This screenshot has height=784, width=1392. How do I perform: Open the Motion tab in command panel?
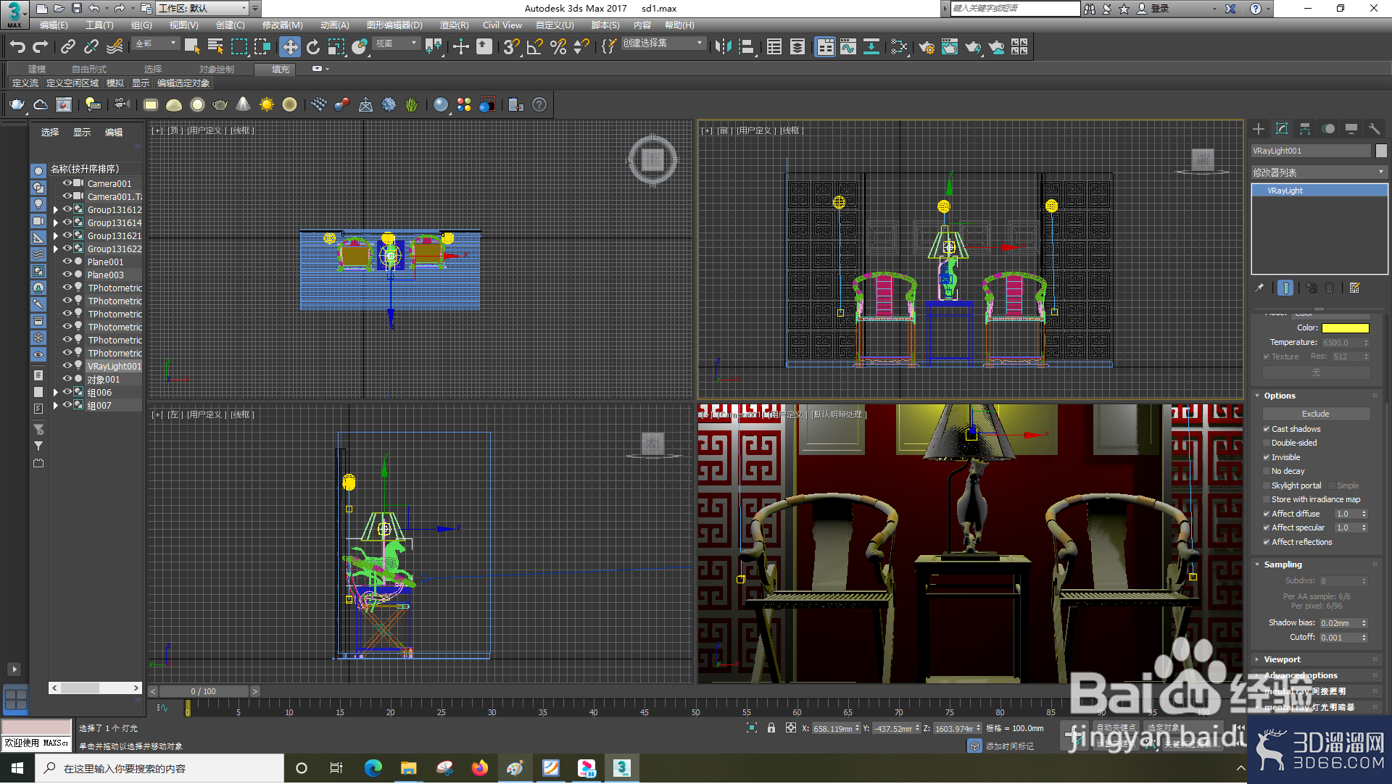point(1328,129)
